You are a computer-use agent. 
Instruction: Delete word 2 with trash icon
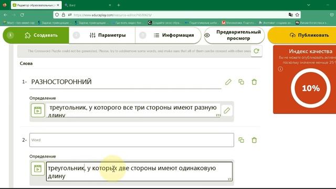254,140
